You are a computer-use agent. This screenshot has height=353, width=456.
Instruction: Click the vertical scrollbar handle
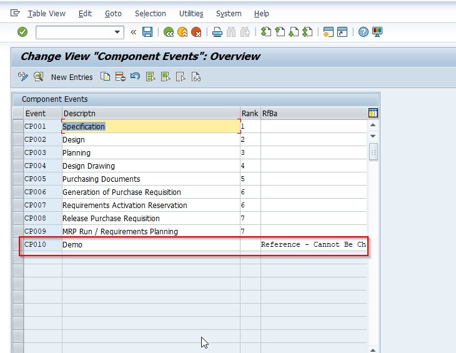374,152
